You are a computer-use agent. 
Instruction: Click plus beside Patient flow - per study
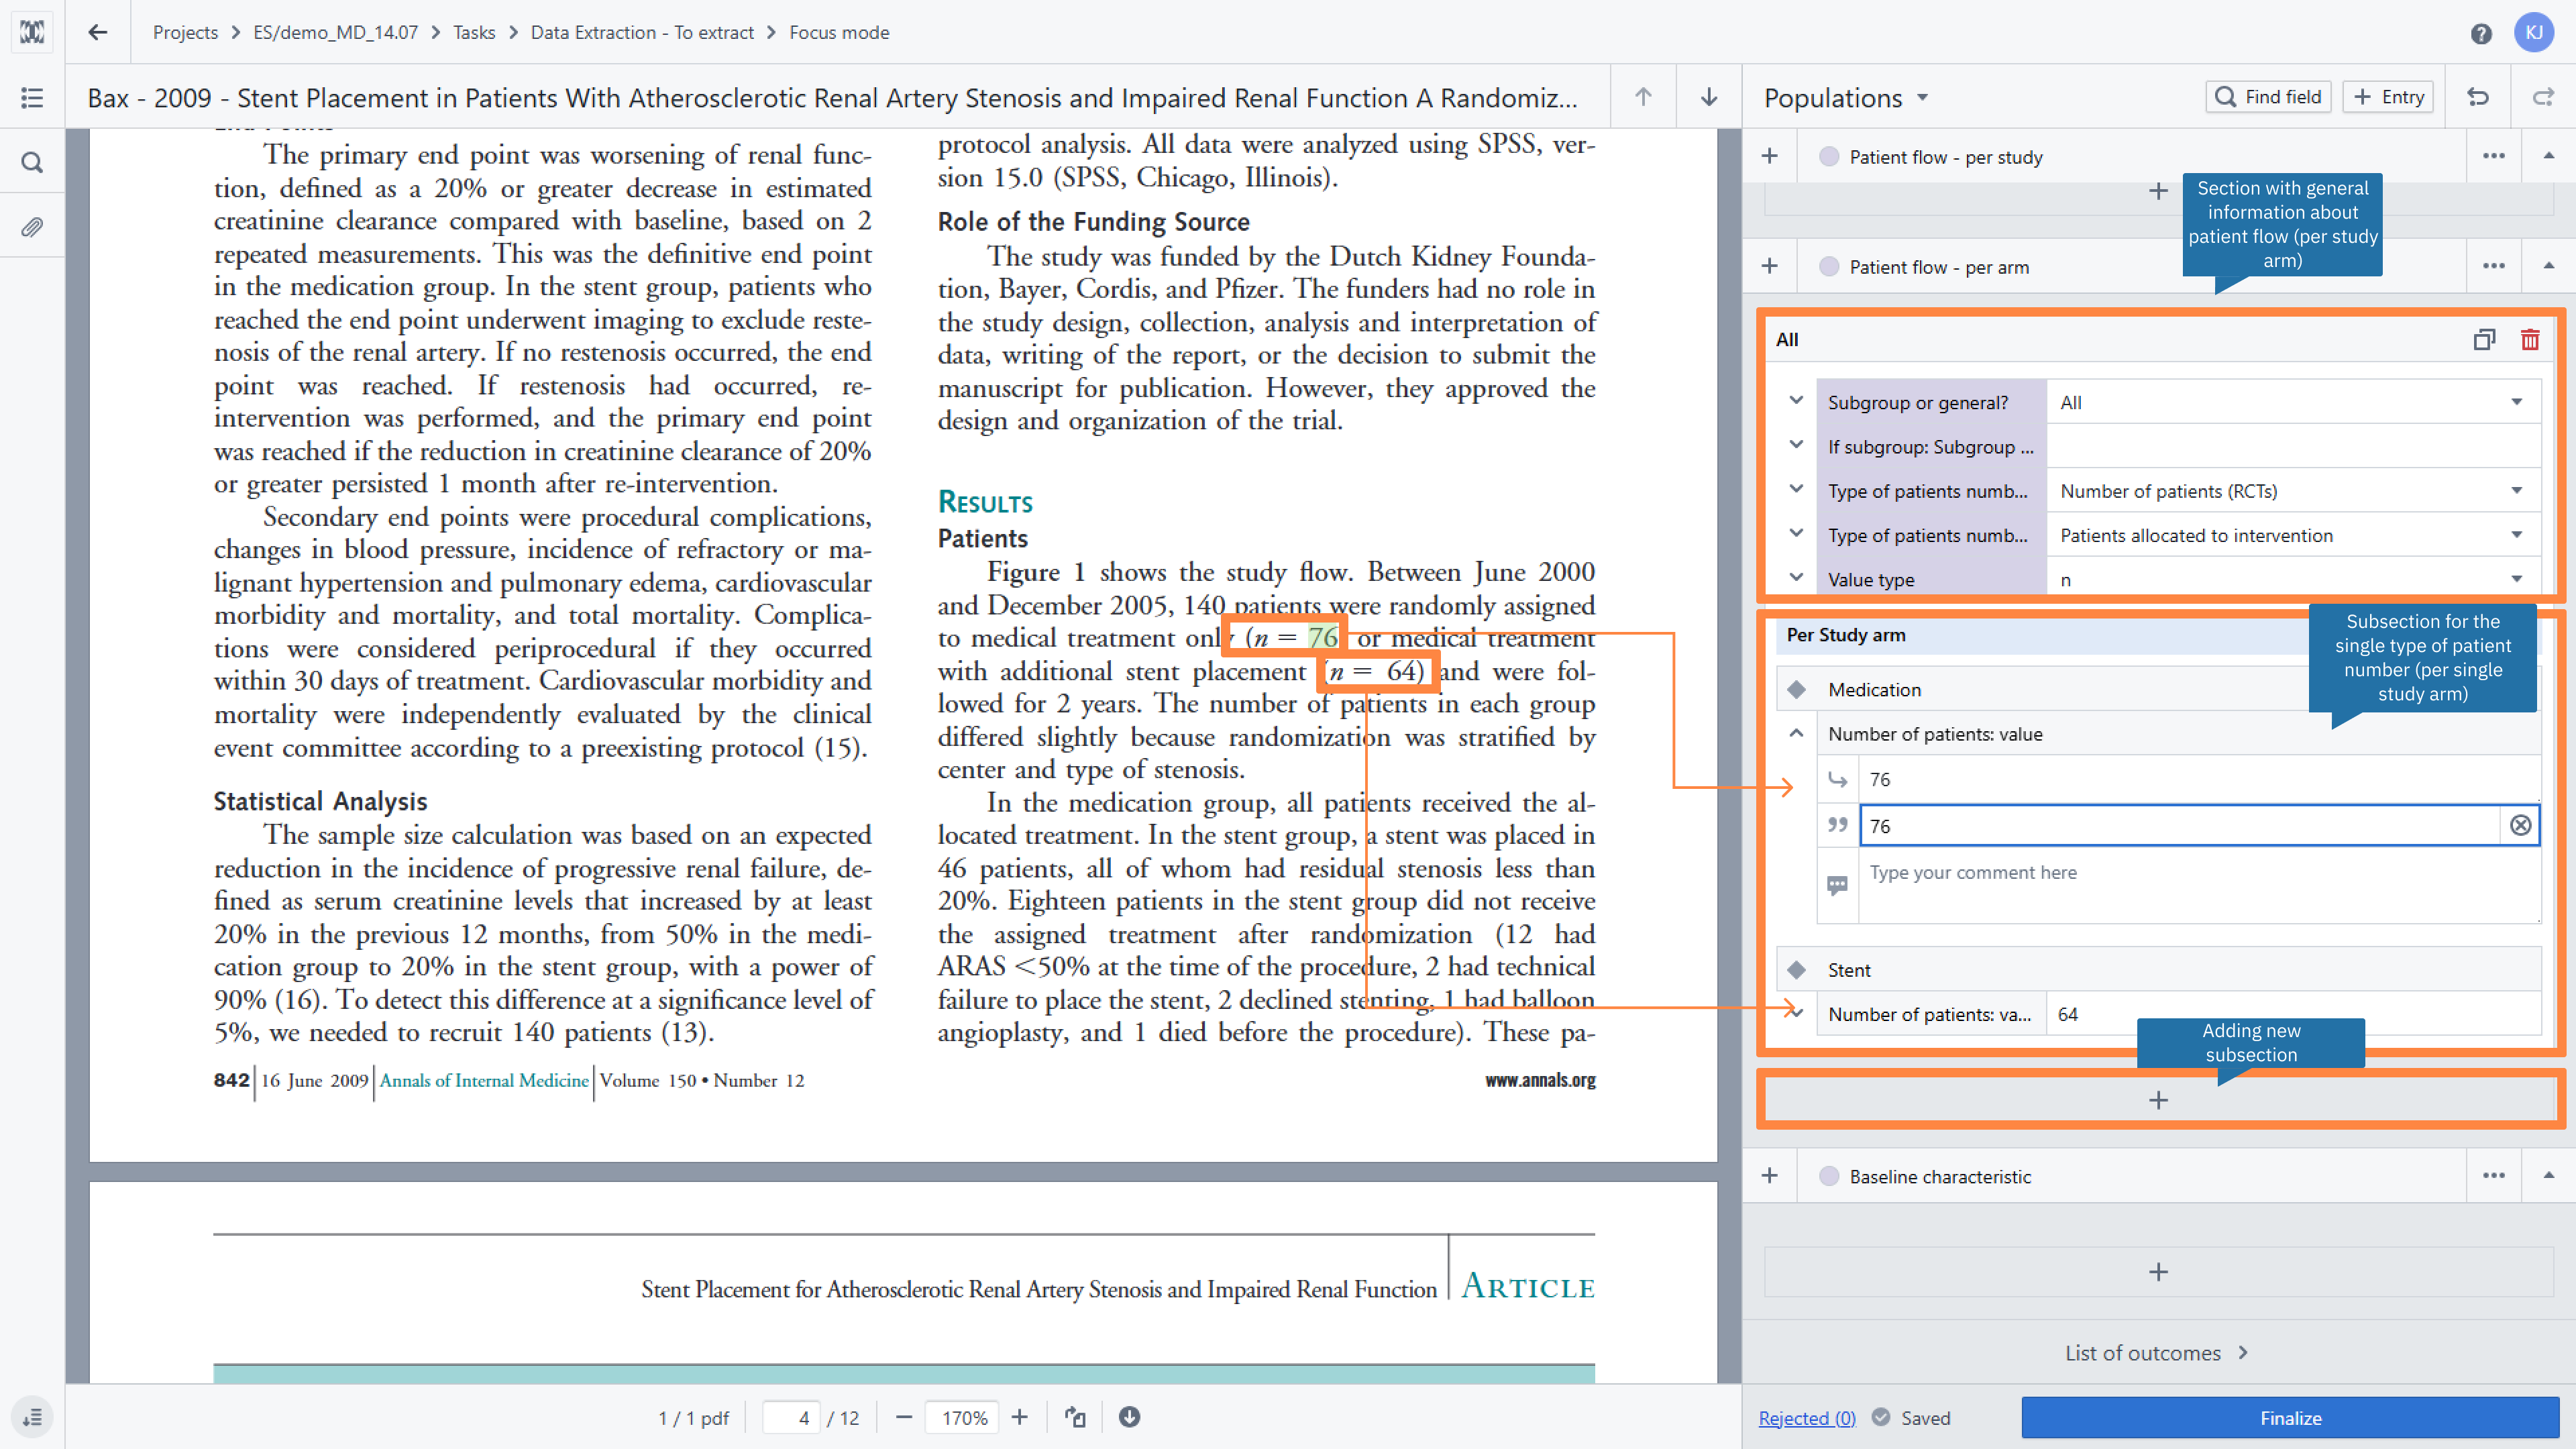[x=1769, y=156]
